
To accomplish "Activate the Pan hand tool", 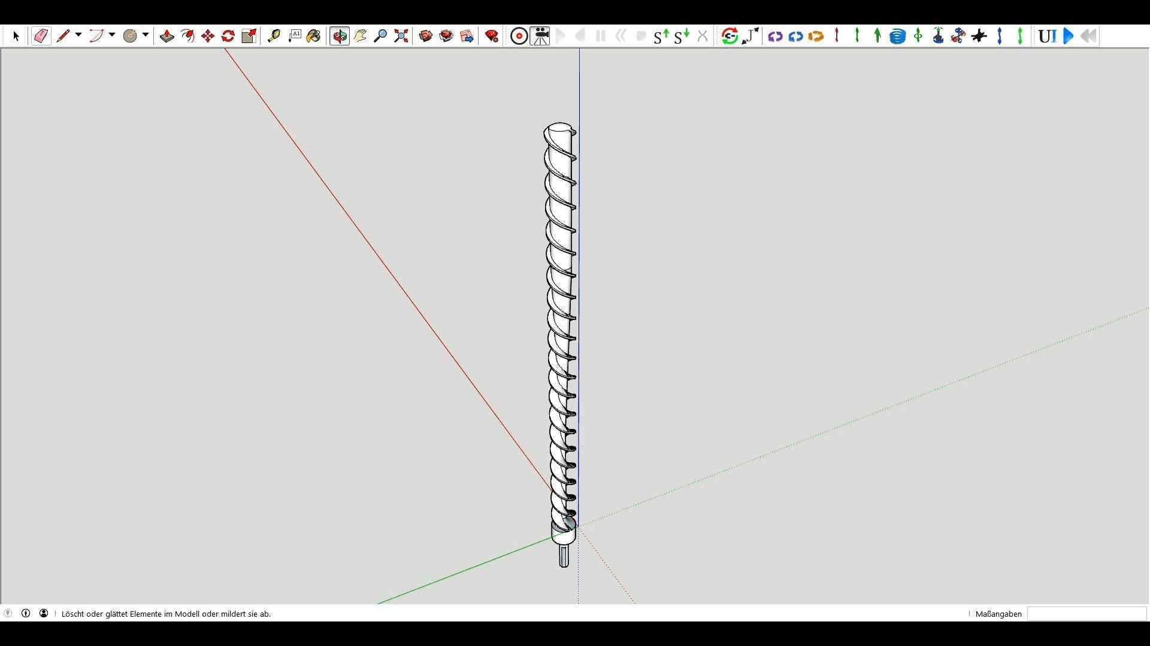I will (x=360, y=36).
